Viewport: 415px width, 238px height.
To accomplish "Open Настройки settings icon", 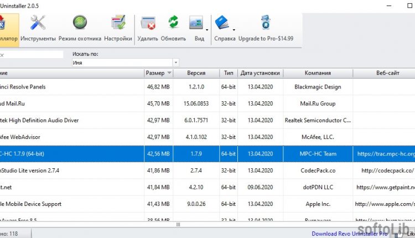I will coord(118,23).
